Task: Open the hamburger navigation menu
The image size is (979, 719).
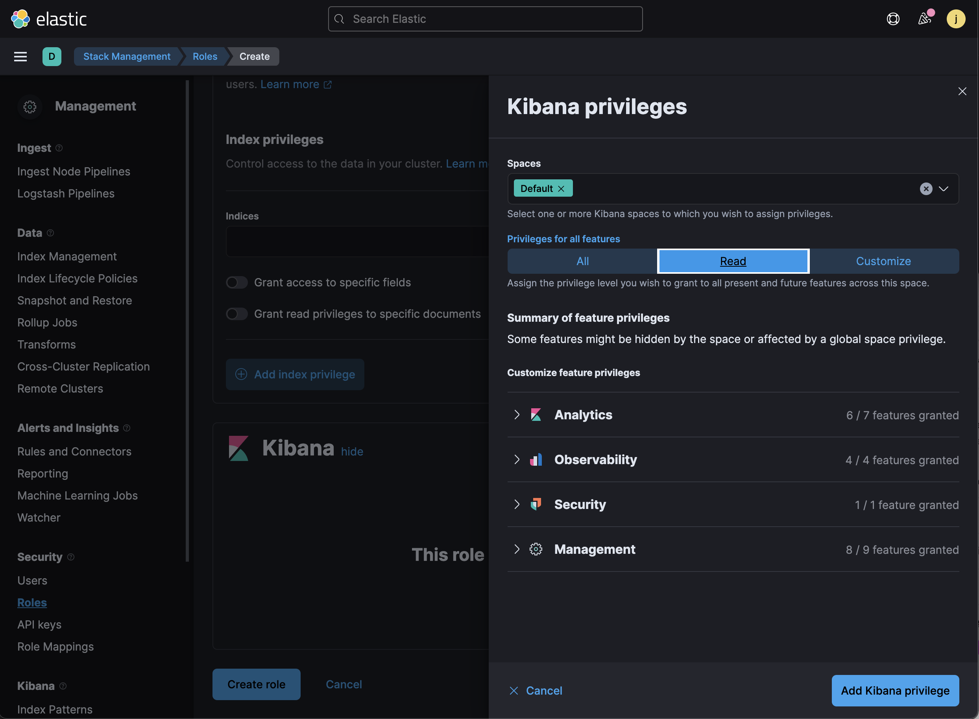Action: 20,57
